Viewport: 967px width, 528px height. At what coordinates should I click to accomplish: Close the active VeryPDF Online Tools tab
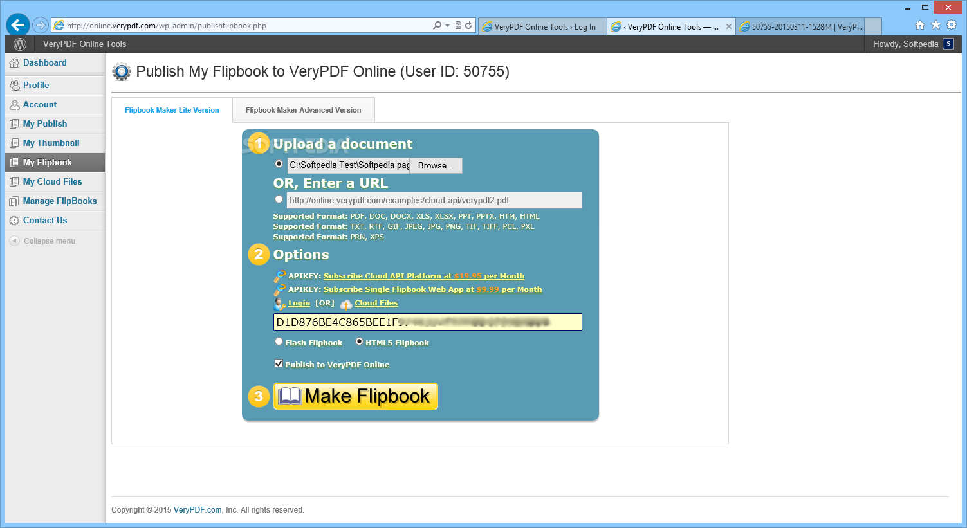click(x=729, y=26)
